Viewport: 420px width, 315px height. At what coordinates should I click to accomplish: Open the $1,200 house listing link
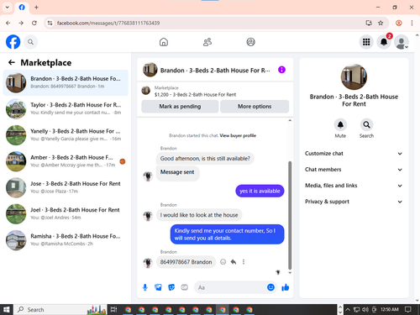[195, 95]
